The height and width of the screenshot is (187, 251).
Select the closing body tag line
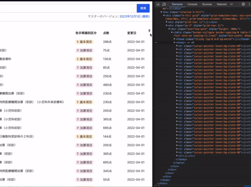click(x=165, y=180)
